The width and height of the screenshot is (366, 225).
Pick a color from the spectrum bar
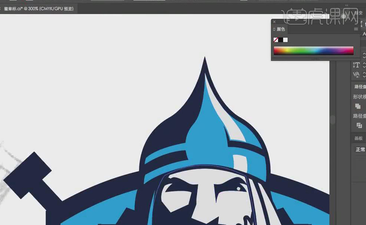pyautogui.click(x=314, y=51)
